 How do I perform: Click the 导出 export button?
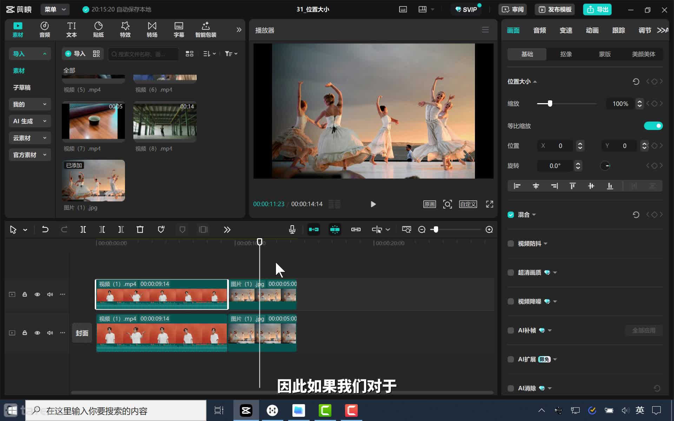click(597, 9)
